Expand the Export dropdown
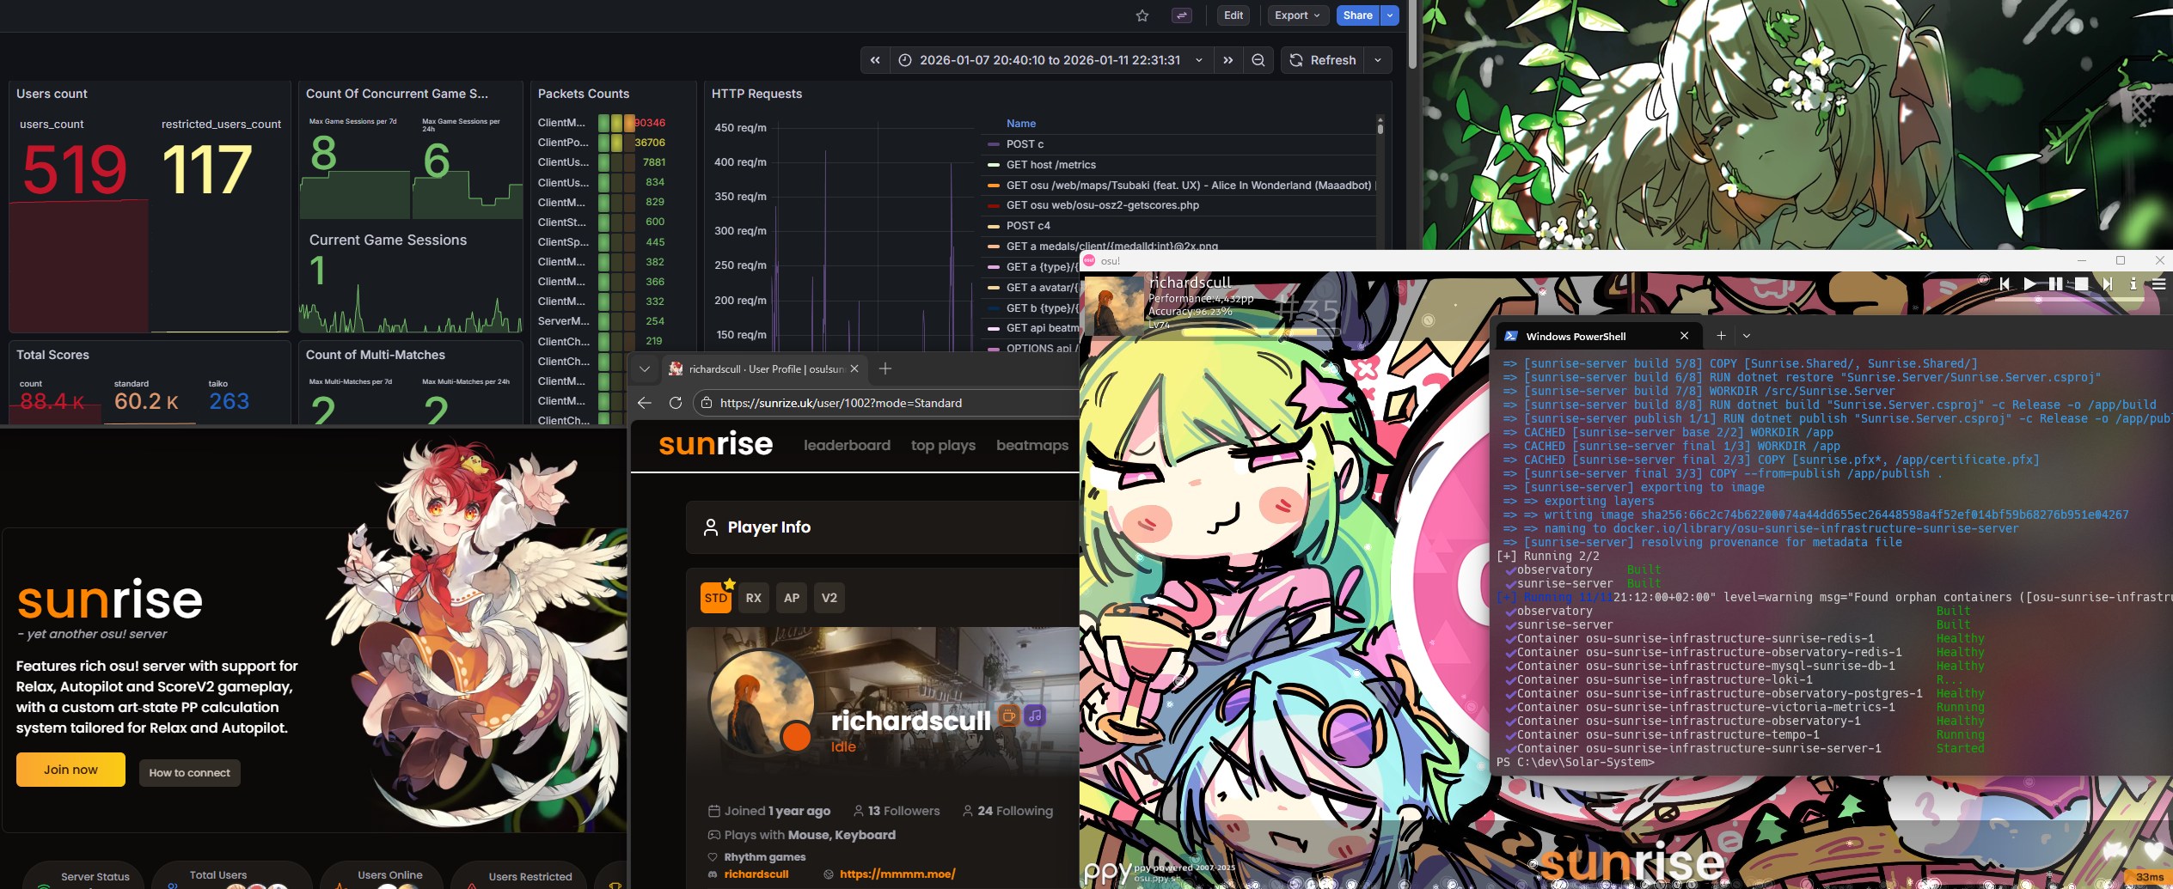The image size is (2173, 889). [x=1297, y=15]
